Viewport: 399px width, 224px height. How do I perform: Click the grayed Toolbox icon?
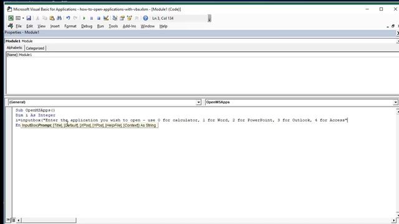tap(137, 18)
